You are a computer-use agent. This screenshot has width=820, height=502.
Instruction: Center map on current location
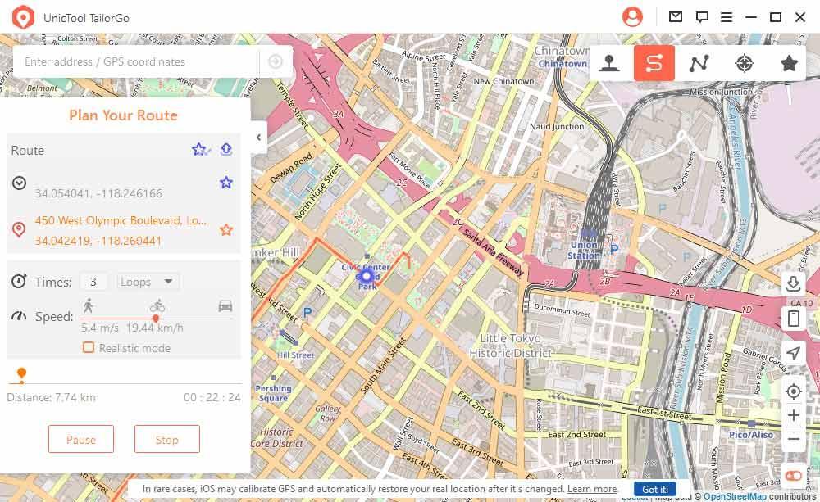(x=793, y=391)
